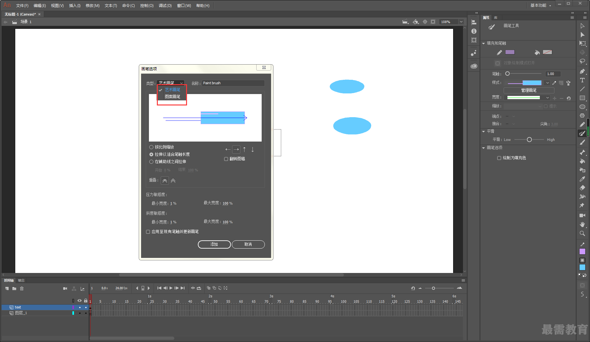This screenshot has width=590, height=342.
Task: Toggle visibility dot for text layer
Action: coord(80,307)
